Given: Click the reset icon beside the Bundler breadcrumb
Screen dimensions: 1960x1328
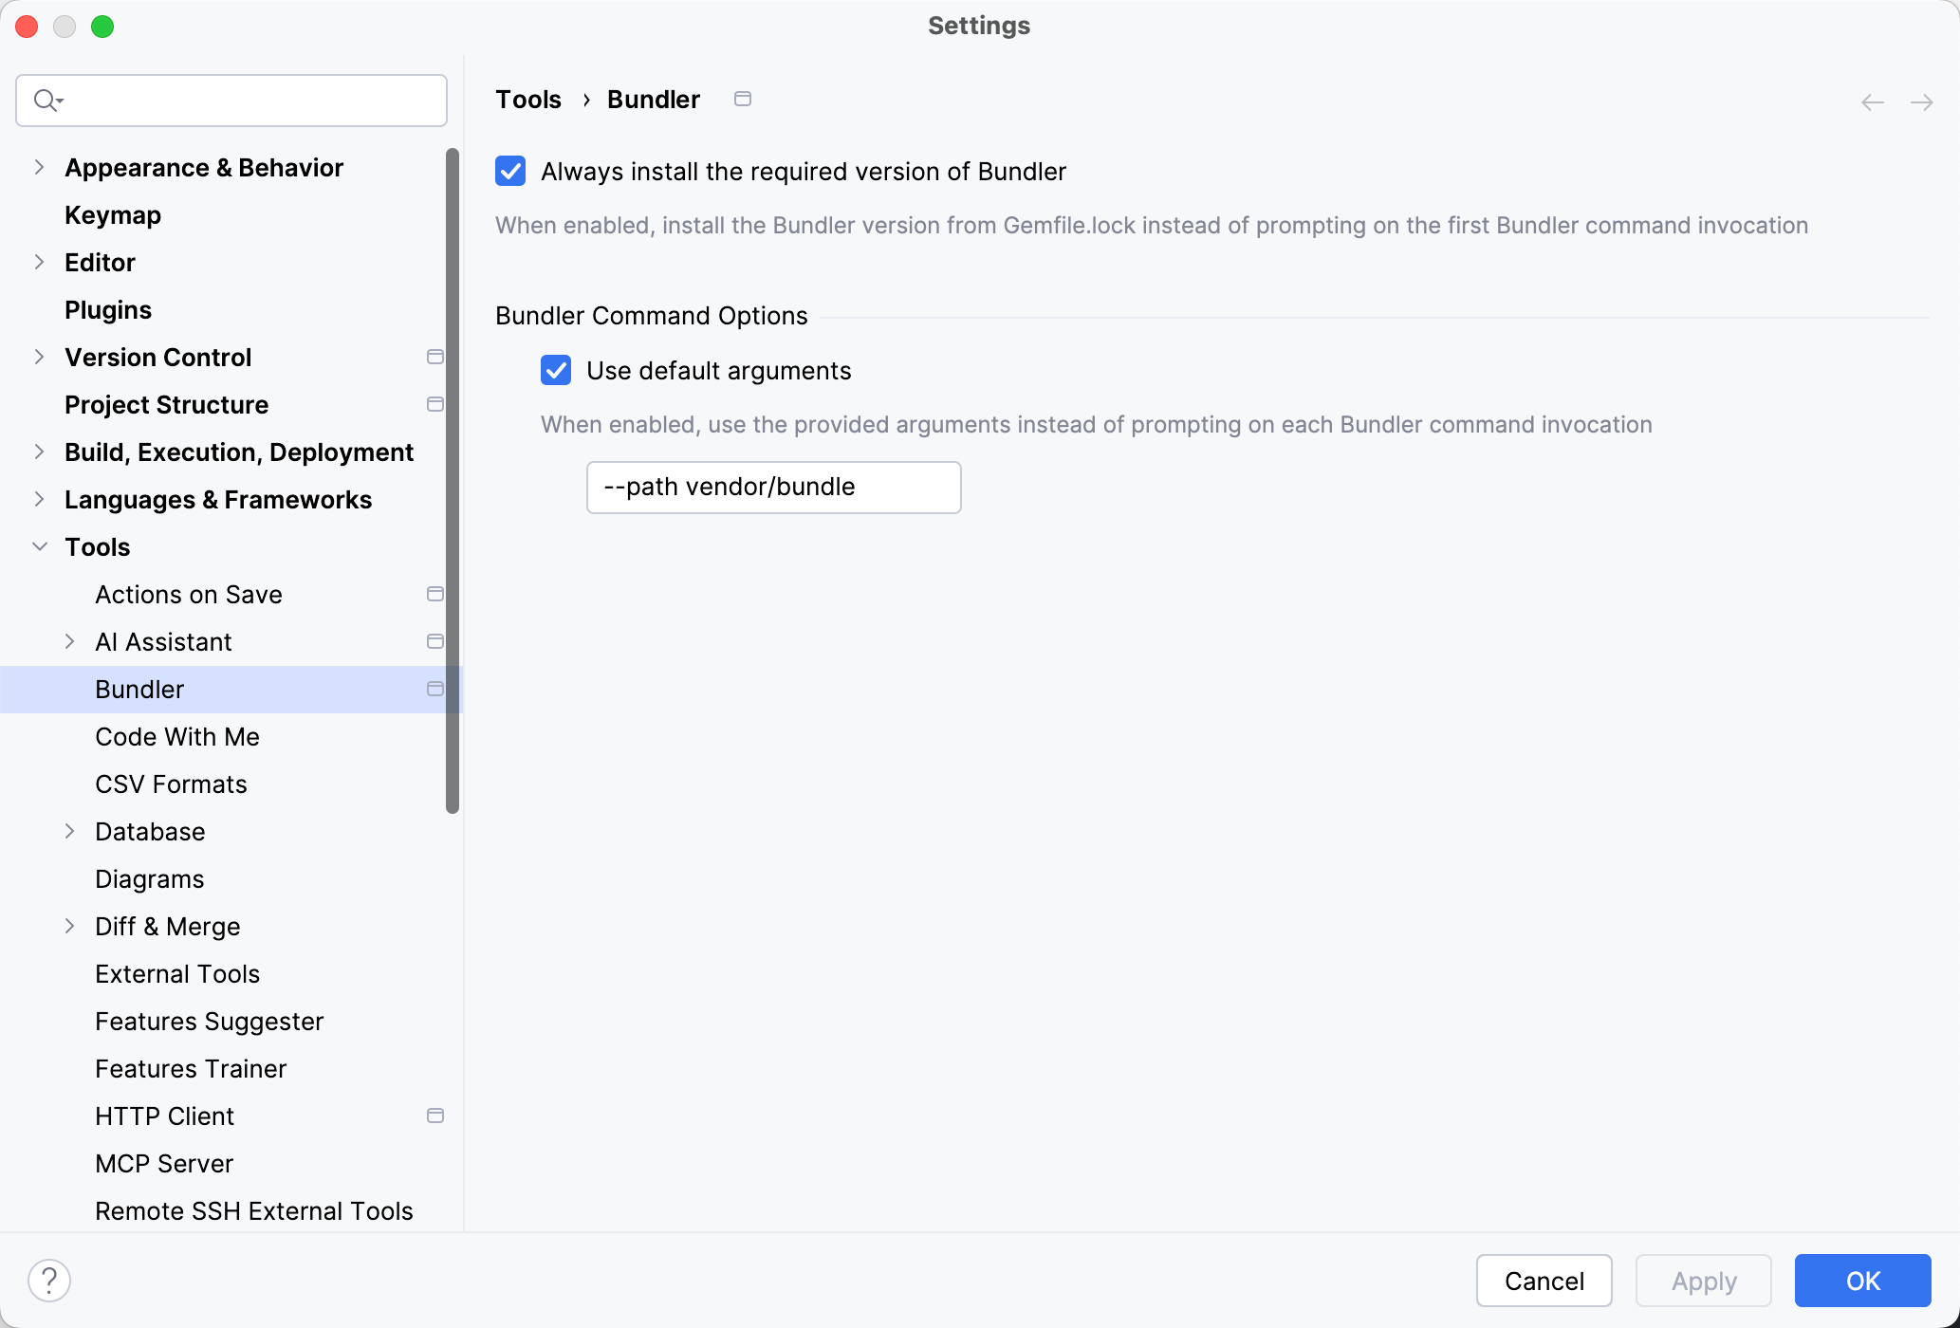Looking at the screenshot, I should click(x=743, y=98).
